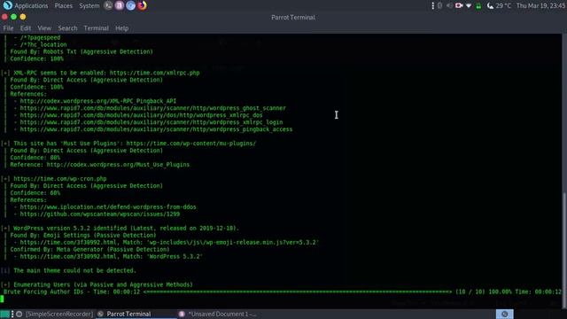567x319 pixels.
Task: Open the pink launcher icon in top panel
Action: [x=120, y=5]
